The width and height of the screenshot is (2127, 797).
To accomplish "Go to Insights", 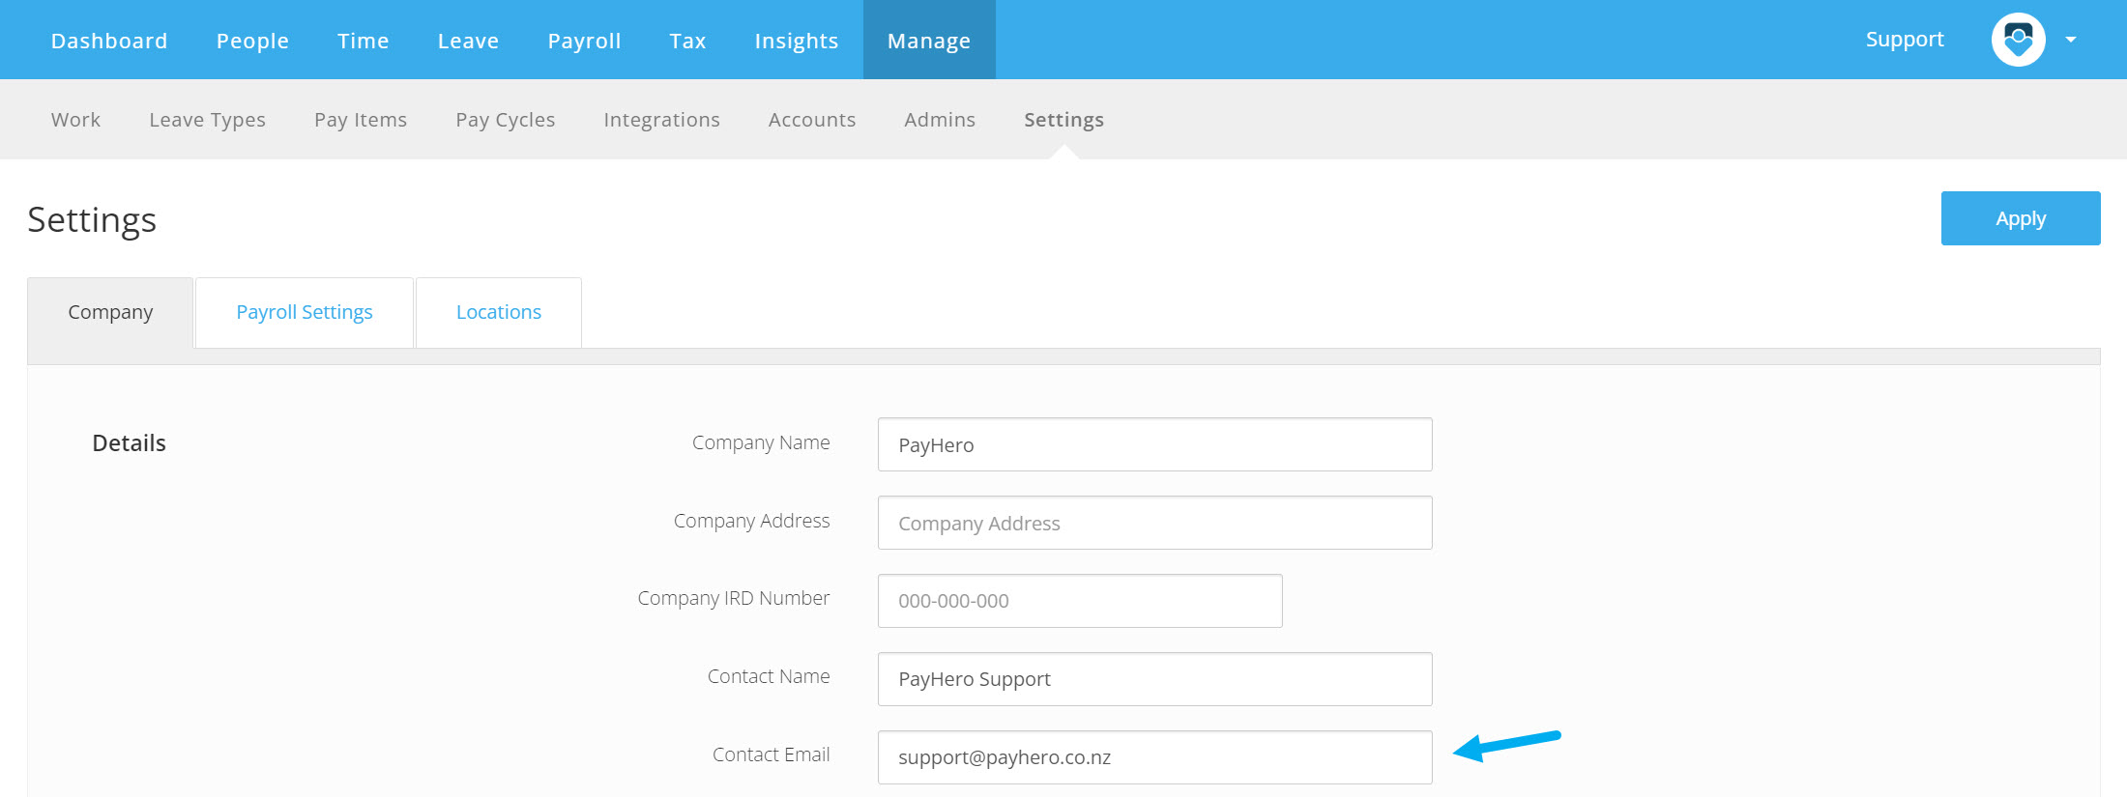I will pyautogui.click(x=796, y=41).
